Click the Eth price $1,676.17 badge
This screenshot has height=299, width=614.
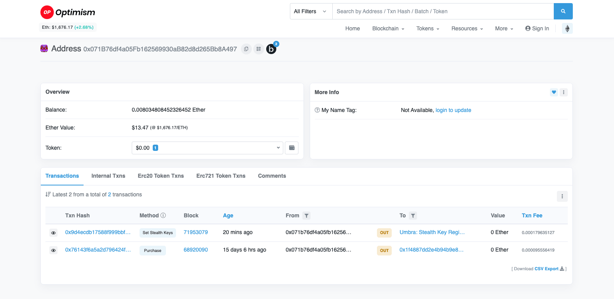pos(68,27)
